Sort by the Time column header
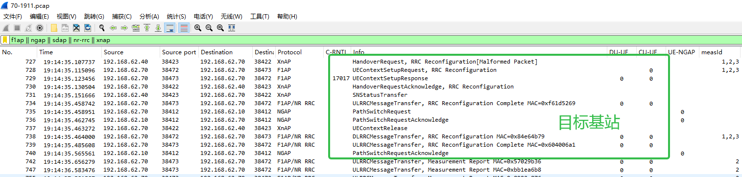742x177 pixels. 70,52
